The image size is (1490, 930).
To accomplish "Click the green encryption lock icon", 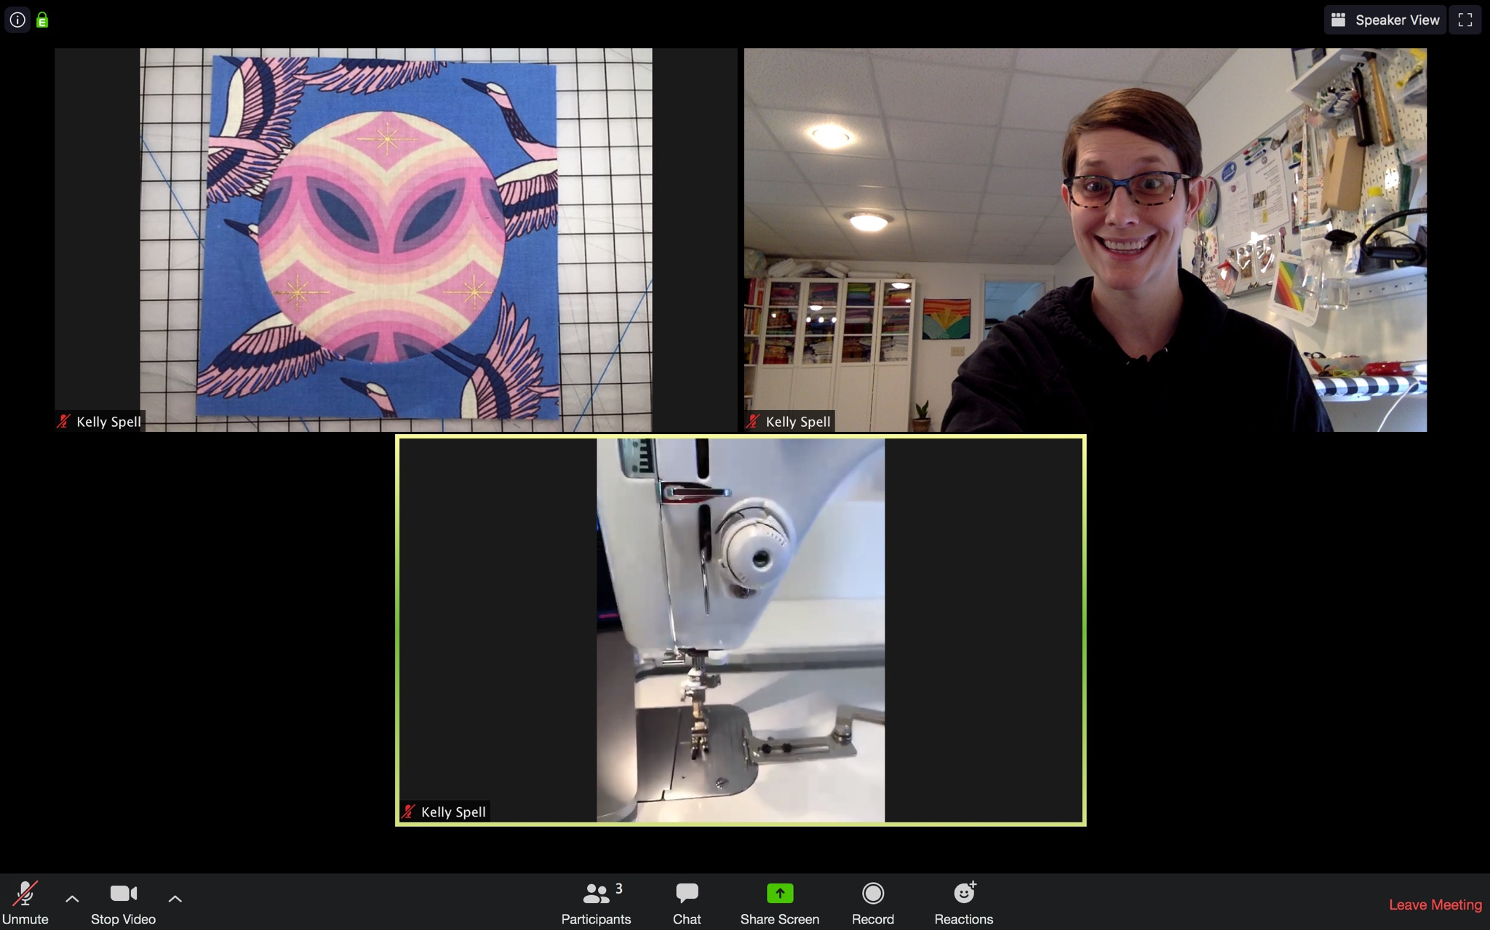I will click(x=42, y=20).
